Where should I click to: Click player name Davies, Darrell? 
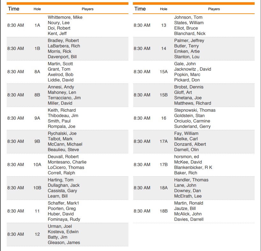tap(189, 219)
